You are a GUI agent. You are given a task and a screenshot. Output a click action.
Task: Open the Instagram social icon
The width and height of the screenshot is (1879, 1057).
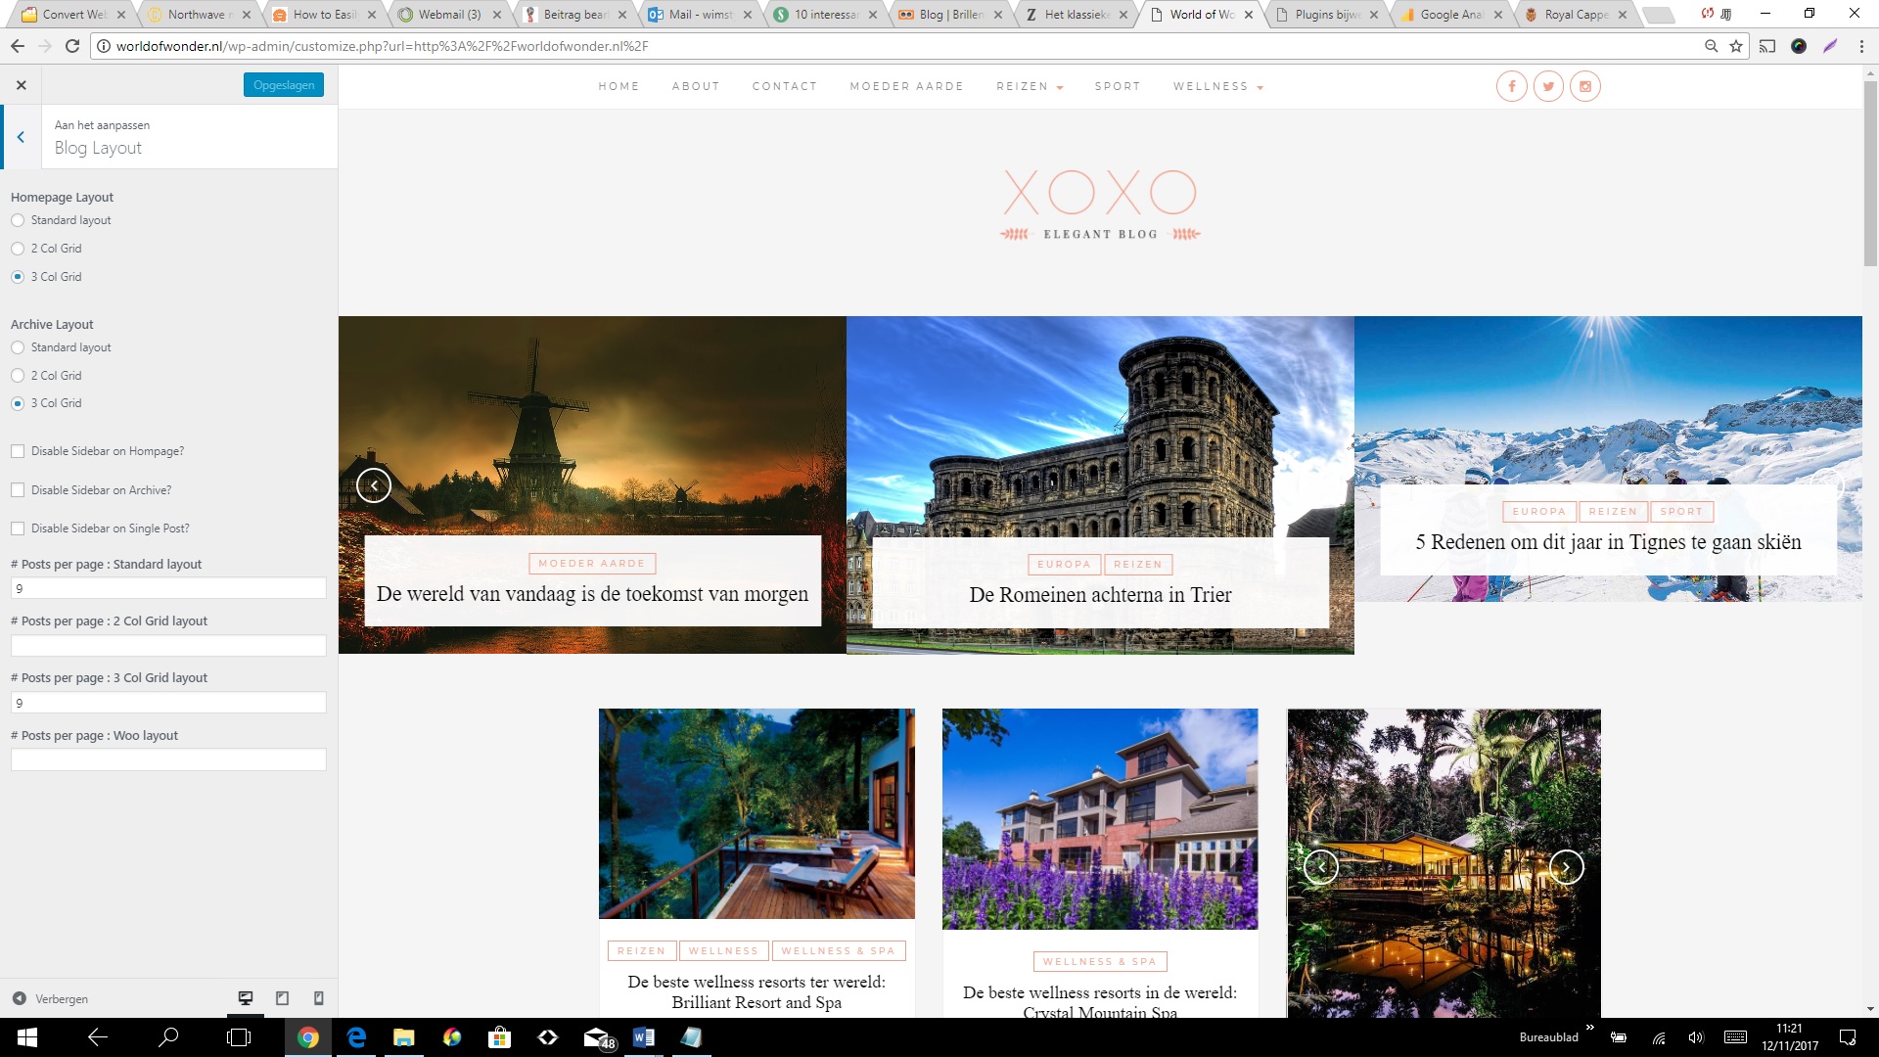(1585, 86)
